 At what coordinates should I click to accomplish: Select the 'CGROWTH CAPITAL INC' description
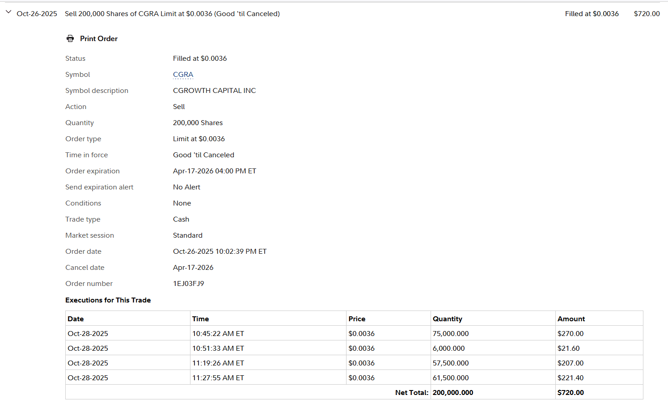215,91
